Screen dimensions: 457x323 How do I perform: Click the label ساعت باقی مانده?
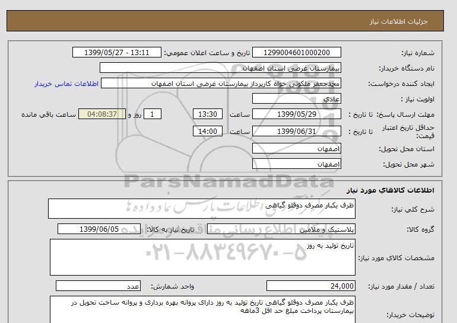click(49, 114)
